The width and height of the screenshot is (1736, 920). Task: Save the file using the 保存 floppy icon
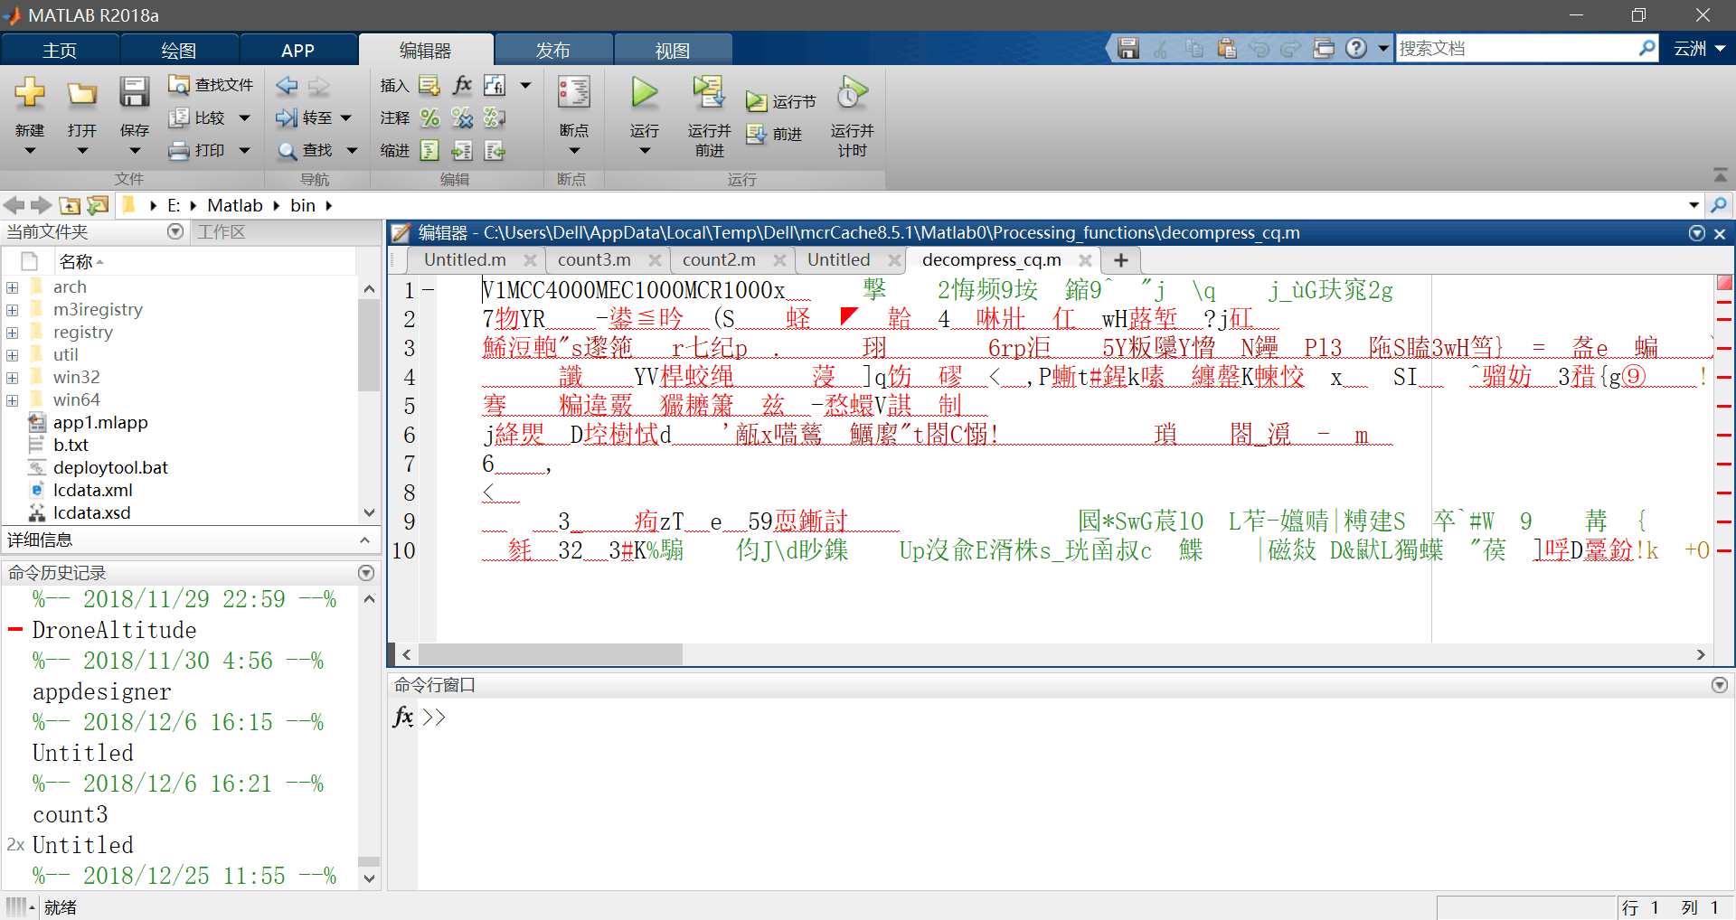135,92
